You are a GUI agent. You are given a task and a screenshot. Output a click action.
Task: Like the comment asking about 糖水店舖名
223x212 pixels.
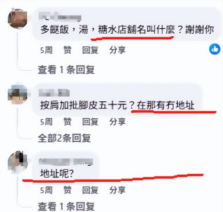[x=67, y=50]
